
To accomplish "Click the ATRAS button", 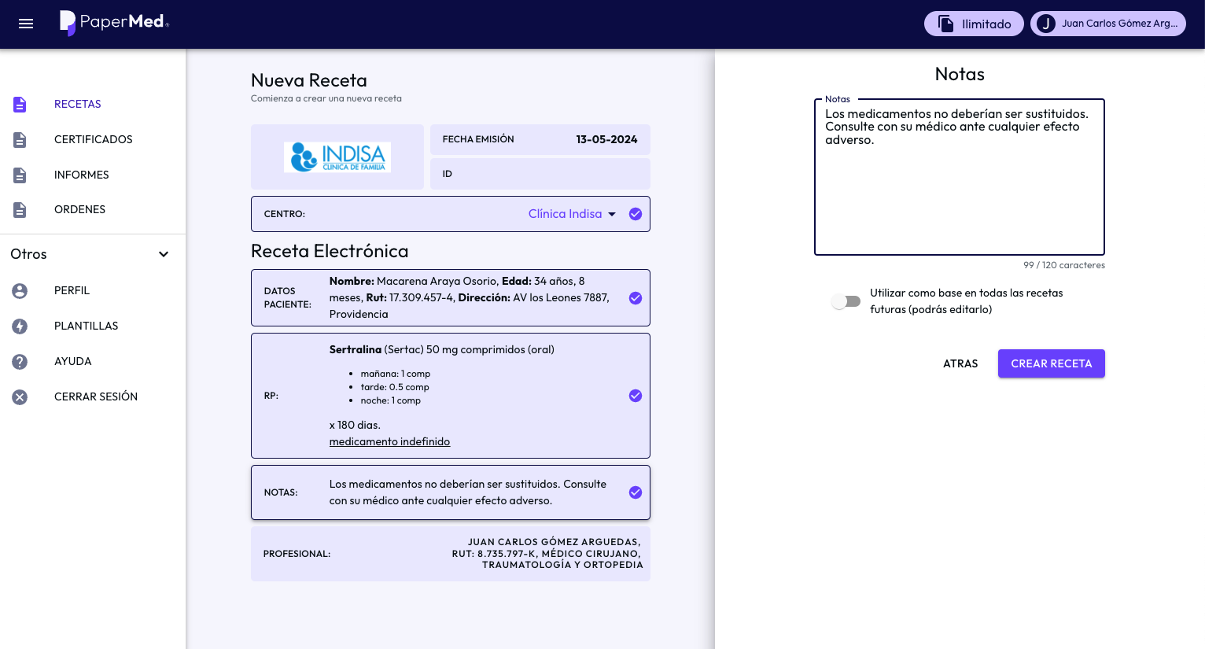I will click(960, 363).
